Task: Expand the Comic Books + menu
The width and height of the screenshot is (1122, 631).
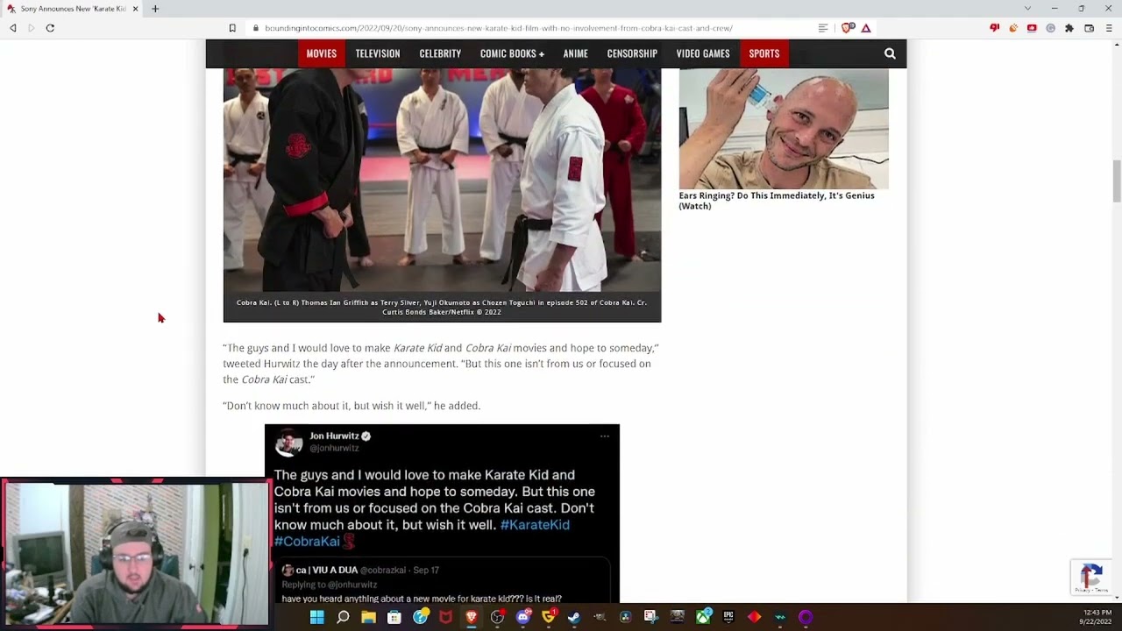Action: [512, 53]
